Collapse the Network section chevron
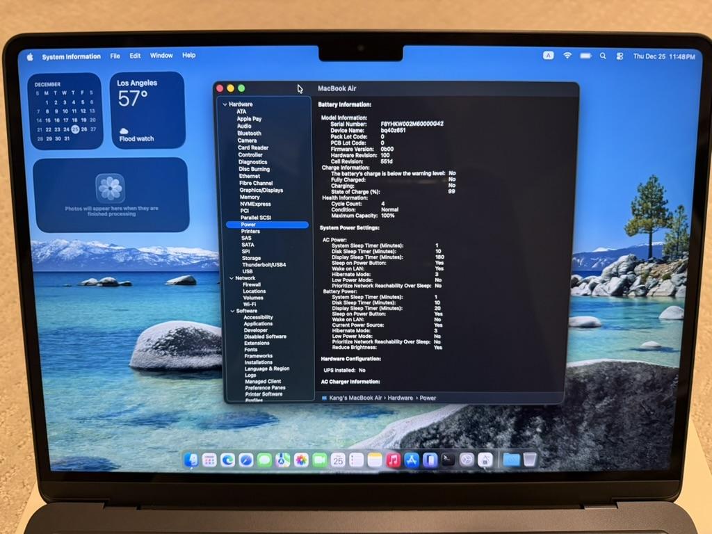 (232, 278)
